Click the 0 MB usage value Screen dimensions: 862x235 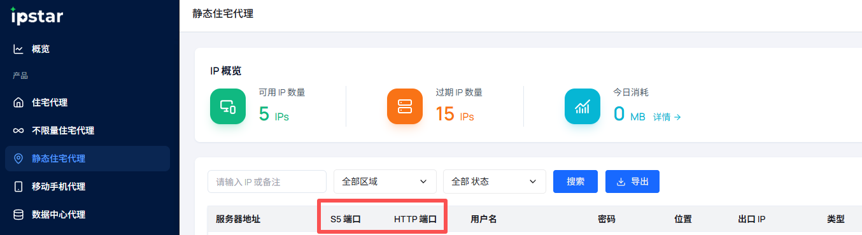629,114
